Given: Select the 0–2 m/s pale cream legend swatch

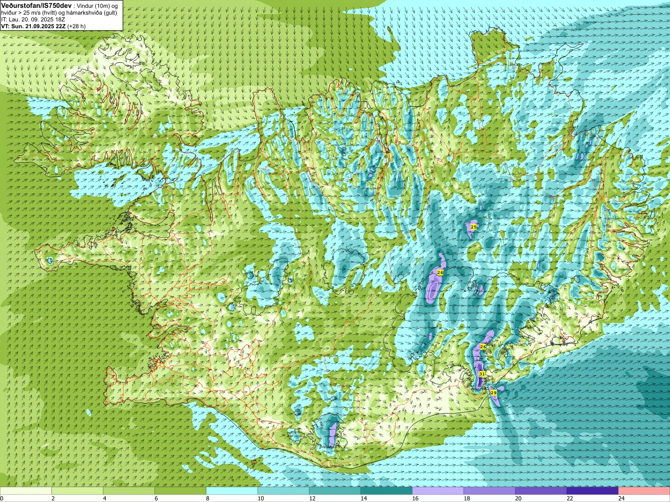Looking at the screenshot, I should point(26,491).
